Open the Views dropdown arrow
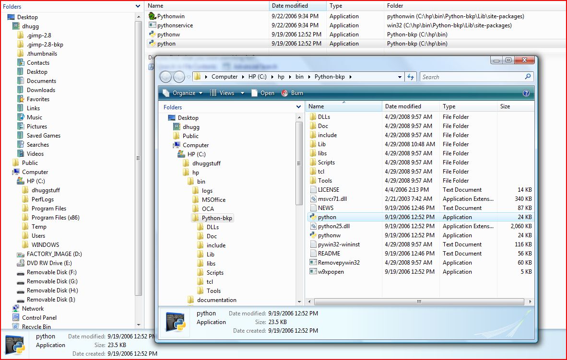The height and width of the screenshot is (360, 567). 242,93
